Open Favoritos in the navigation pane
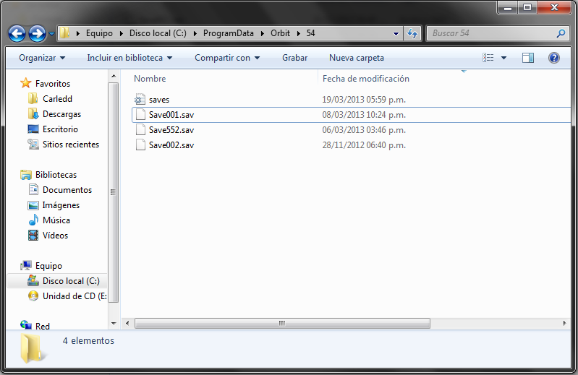 pos(53,84)
